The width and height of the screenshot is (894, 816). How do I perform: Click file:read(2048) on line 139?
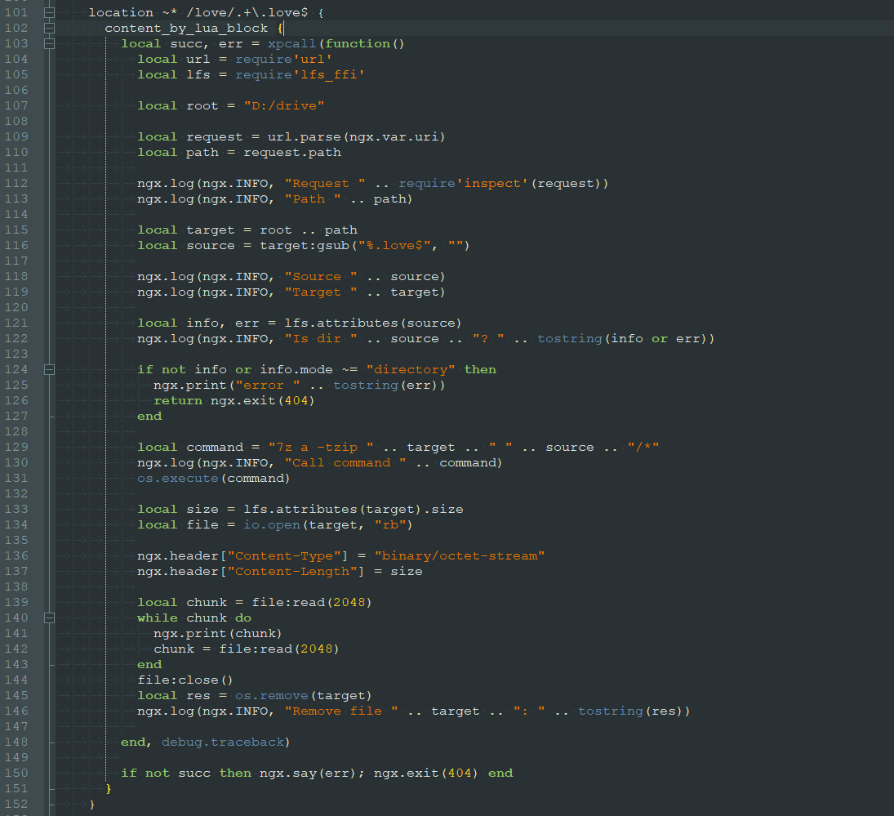point(313,603)
